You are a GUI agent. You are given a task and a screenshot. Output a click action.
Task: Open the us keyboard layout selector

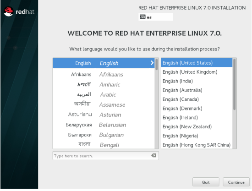pos(156,17)
